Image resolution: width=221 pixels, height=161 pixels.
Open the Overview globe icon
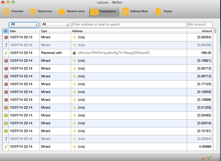click(x=6, y=11)
